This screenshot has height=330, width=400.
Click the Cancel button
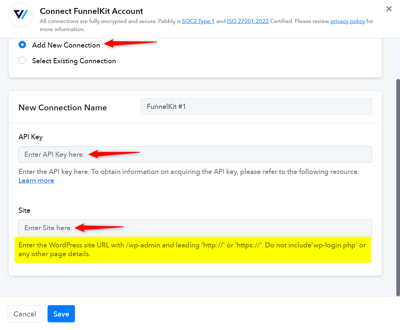(x=25, y=314)
